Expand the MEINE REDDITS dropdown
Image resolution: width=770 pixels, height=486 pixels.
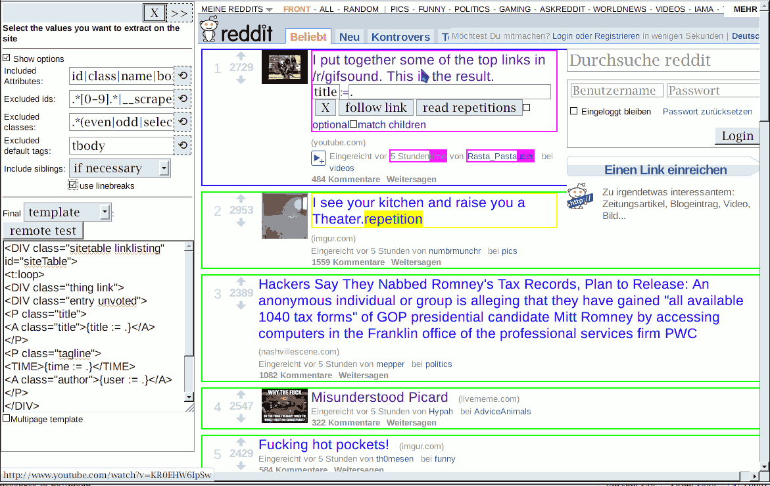(237, 9)
